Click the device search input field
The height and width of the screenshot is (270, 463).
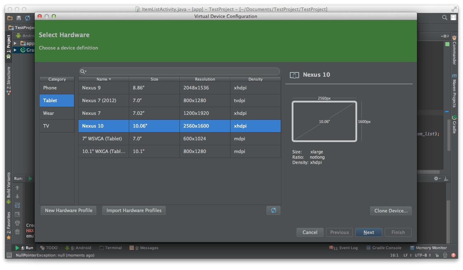pyautogui.click(x=179, y=71)
